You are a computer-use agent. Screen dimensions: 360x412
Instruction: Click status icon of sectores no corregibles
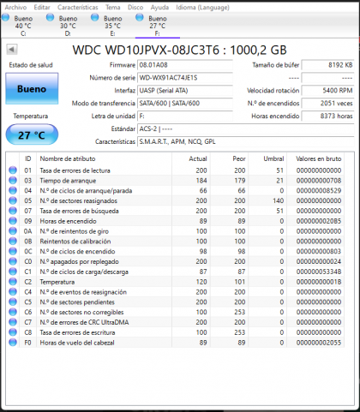click(13, 312)
